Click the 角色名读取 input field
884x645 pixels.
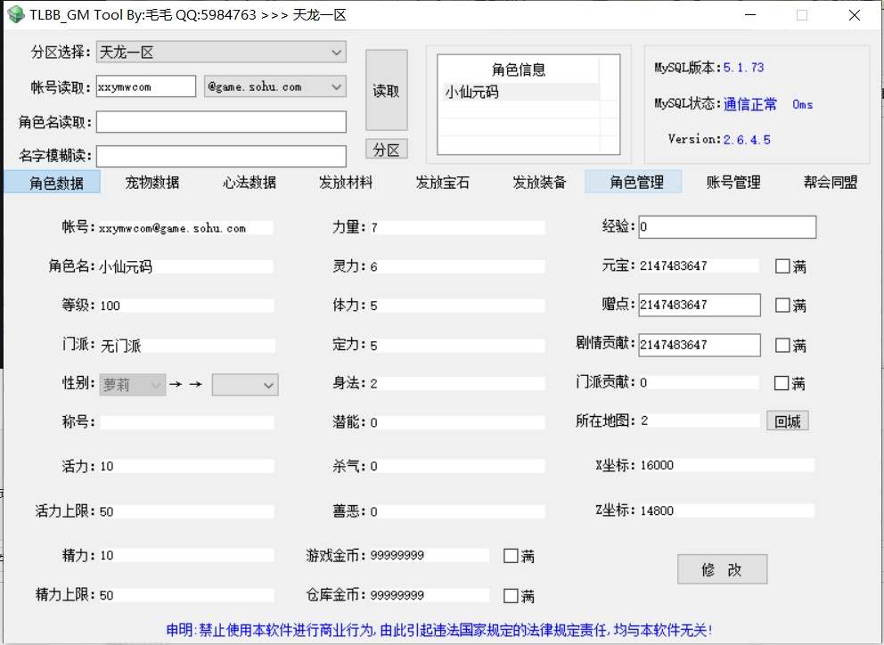coord(221,122)
